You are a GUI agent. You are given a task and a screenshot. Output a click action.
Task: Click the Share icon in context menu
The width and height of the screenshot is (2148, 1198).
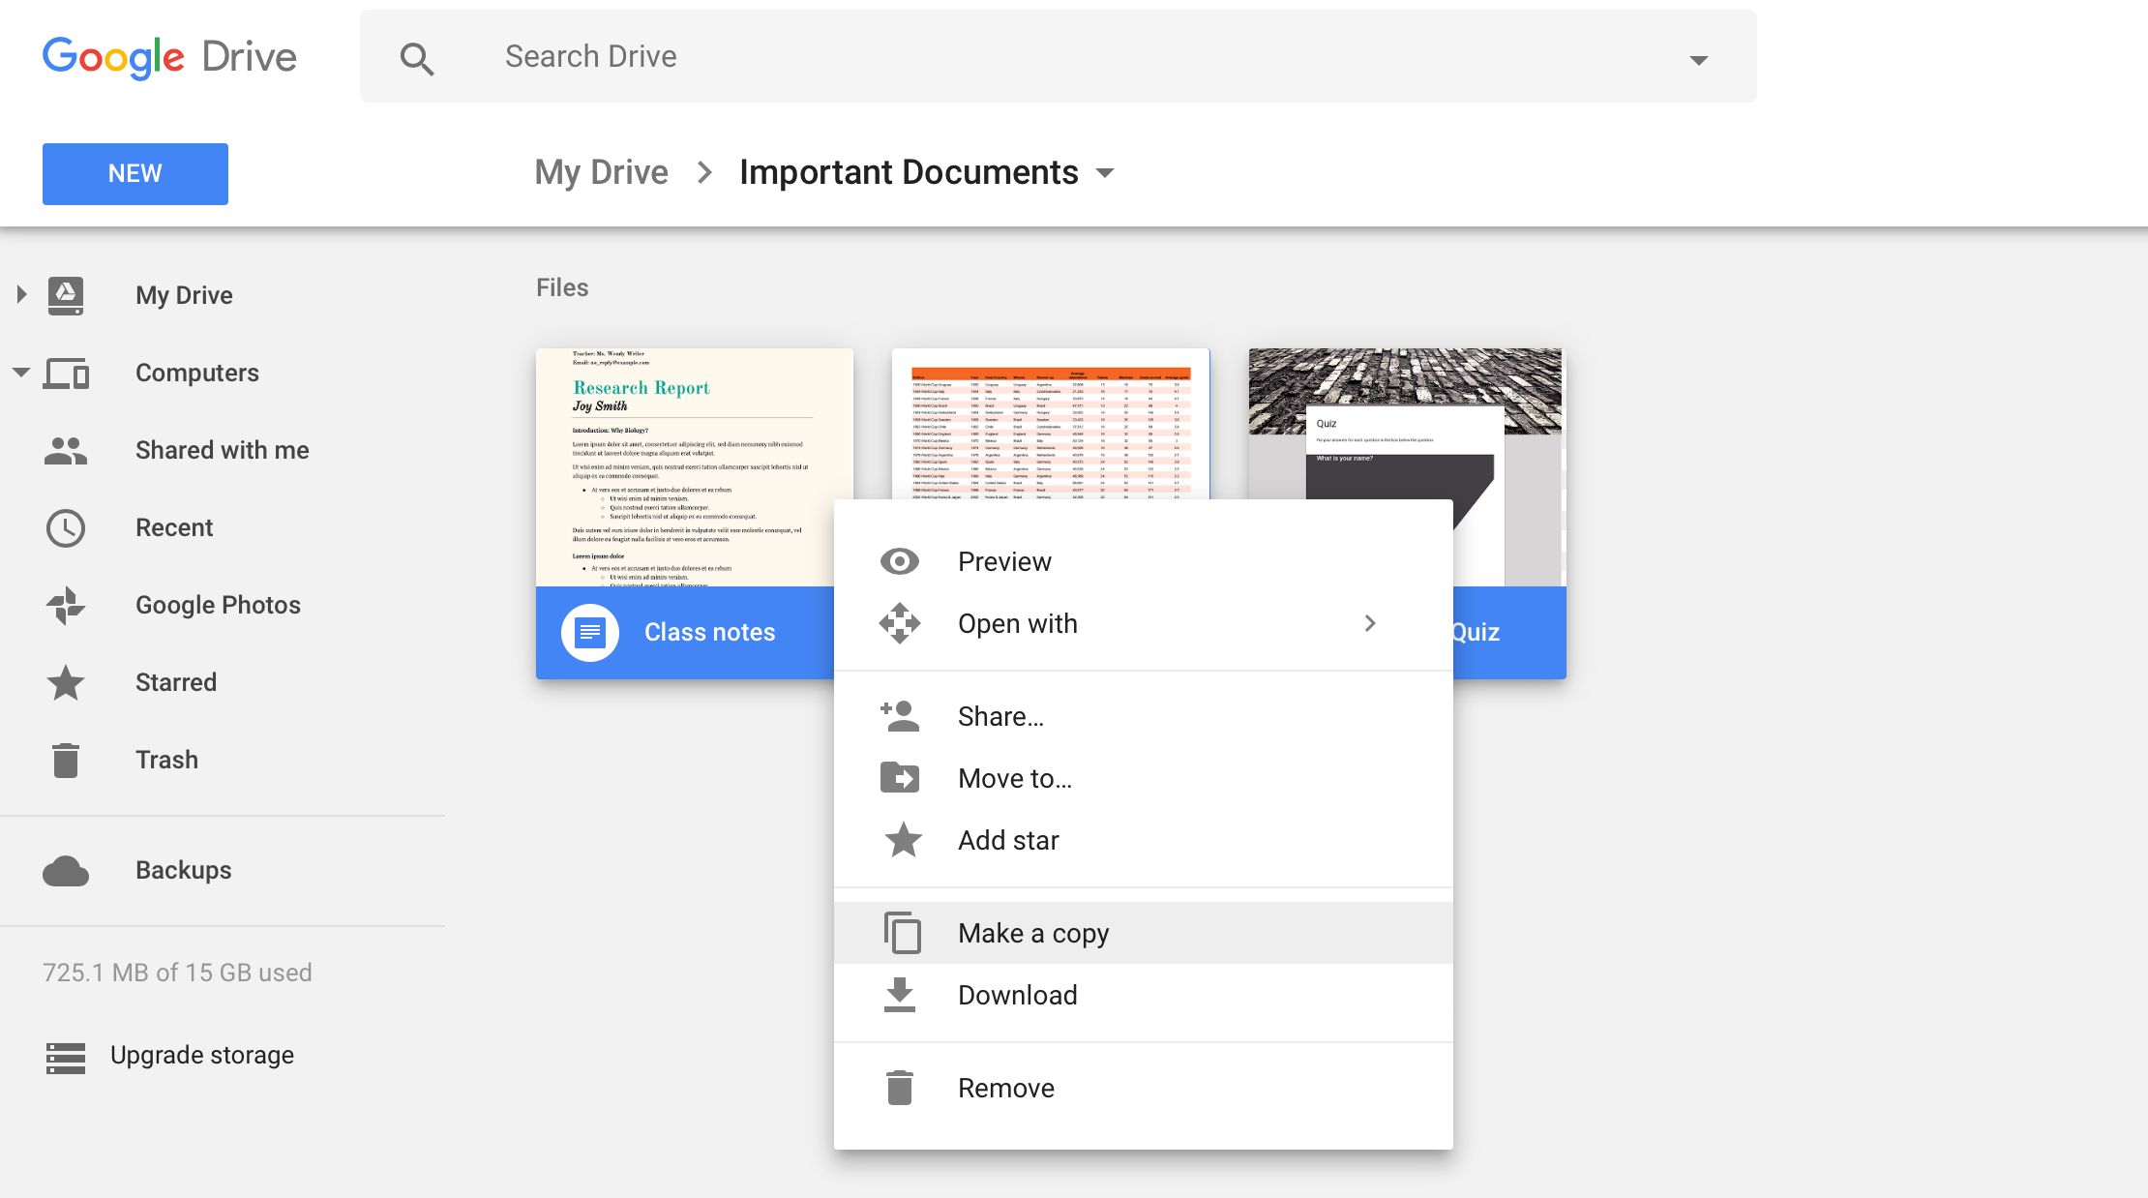click(900, 715)
